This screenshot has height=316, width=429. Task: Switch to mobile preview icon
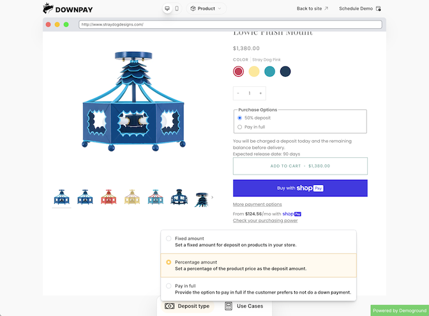[177, 8]
